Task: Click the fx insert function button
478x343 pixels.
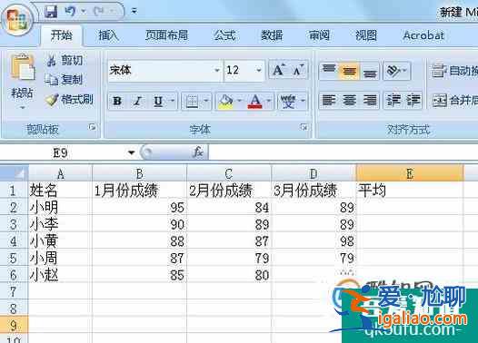Action: click(x=198, y=152)
